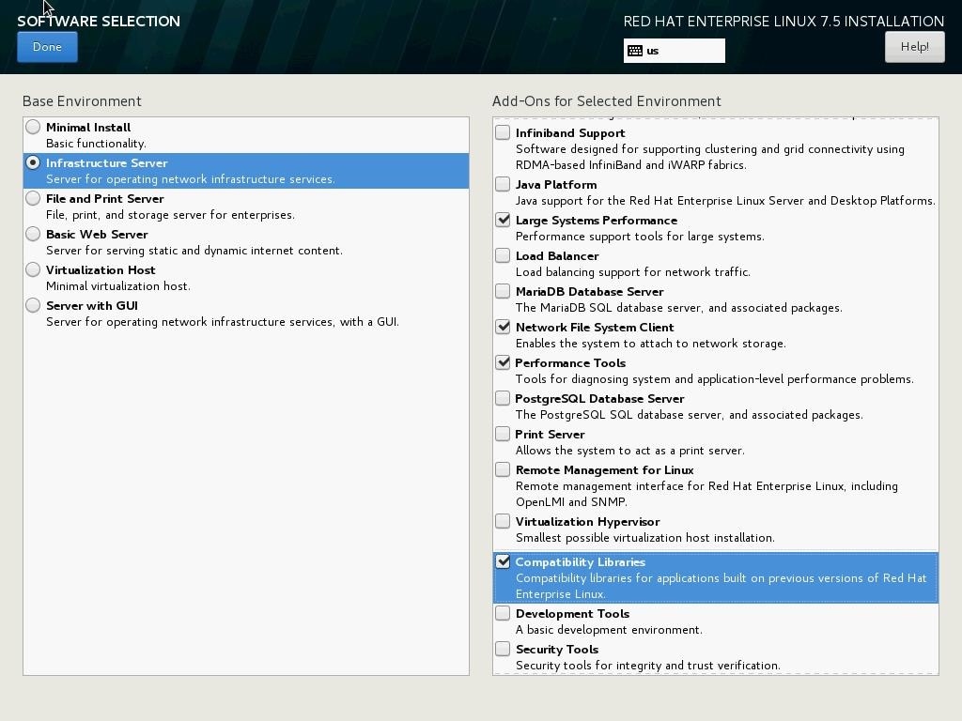Click 'The MariaDB SQL database server' description

point(678,307)
